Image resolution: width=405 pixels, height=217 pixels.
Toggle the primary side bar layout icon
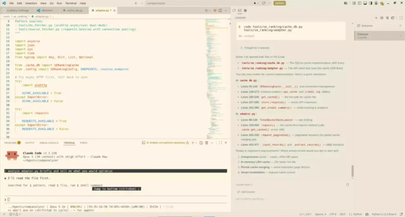pyautogui.click(x=359, y=3)
